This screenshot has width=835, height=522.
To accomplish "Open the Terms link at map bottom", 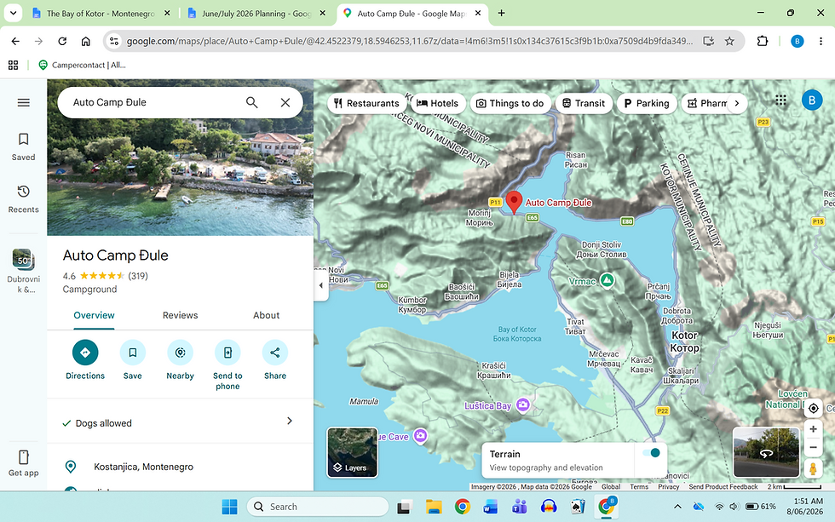I will 638,486.
